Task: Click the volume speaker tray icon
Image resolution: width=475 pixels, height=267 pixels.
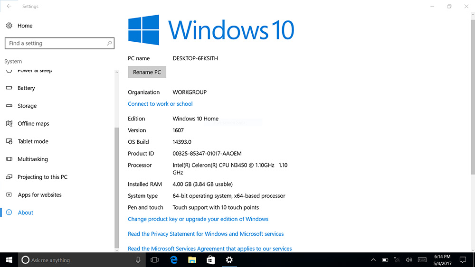Action: (409, 260)
